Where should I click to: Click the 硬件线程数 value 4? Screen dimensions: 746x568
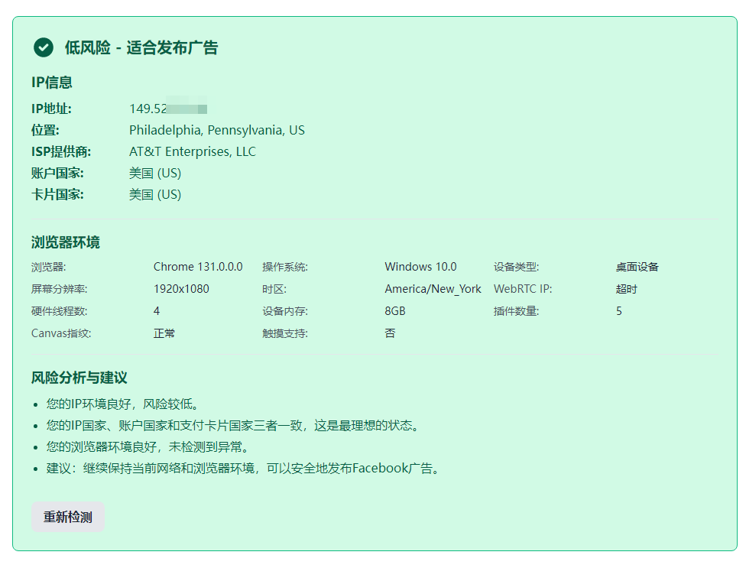(x=157, y=311)
